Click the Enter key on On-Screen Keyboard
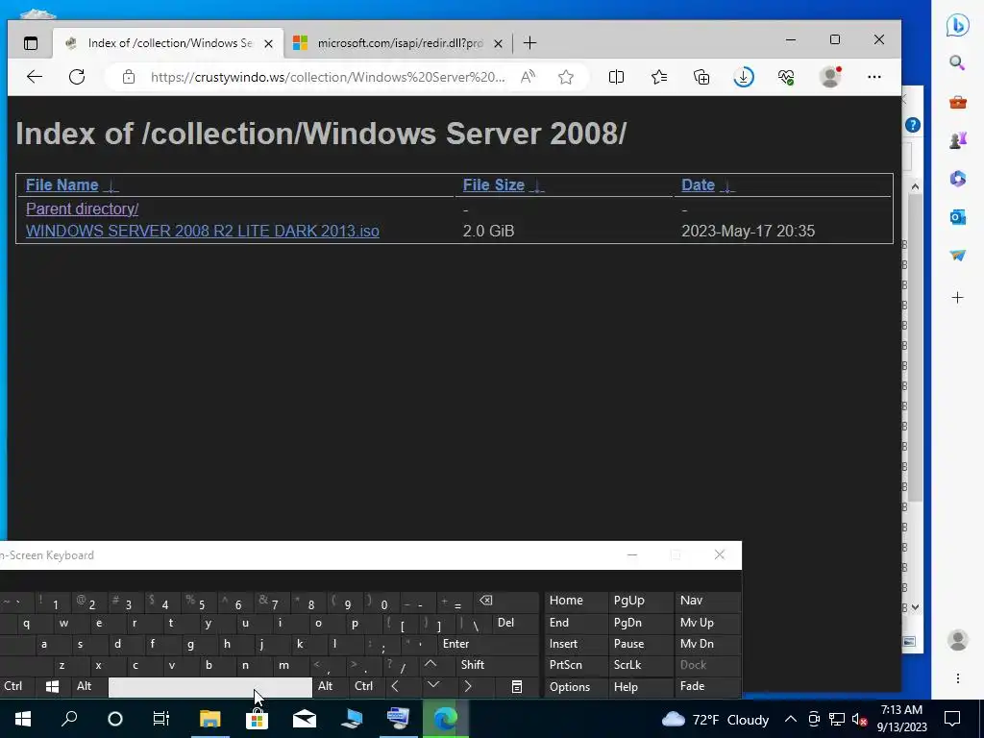The width and height of the screenshot is (984, 738). click(488, 644)
